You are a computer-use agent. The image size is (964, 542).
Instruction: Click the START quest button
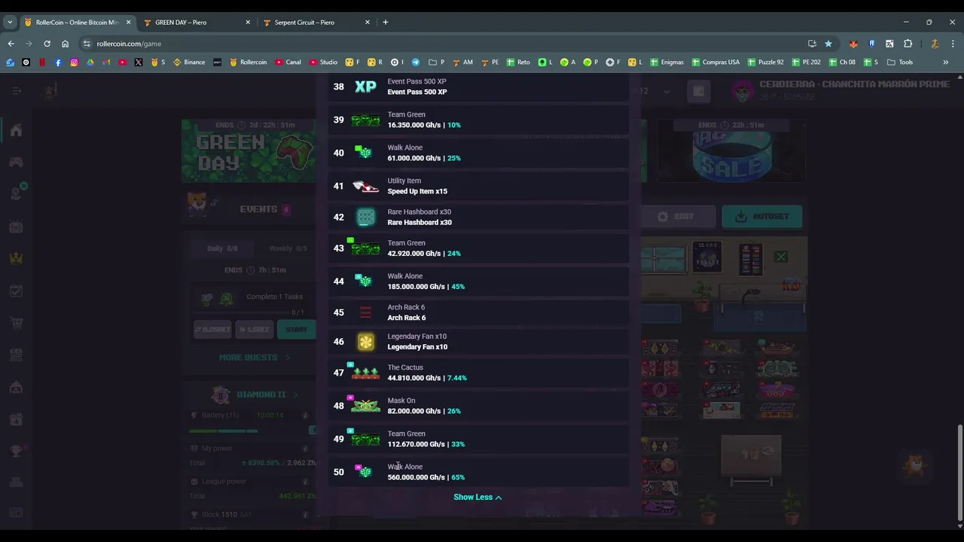(x=297, y=329)
